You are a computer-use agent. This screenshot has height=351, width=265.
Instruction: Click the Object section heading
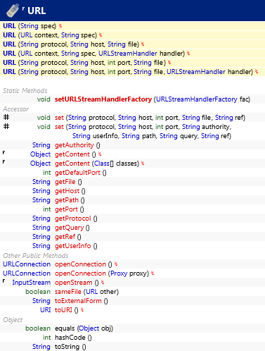click(13, 320)
